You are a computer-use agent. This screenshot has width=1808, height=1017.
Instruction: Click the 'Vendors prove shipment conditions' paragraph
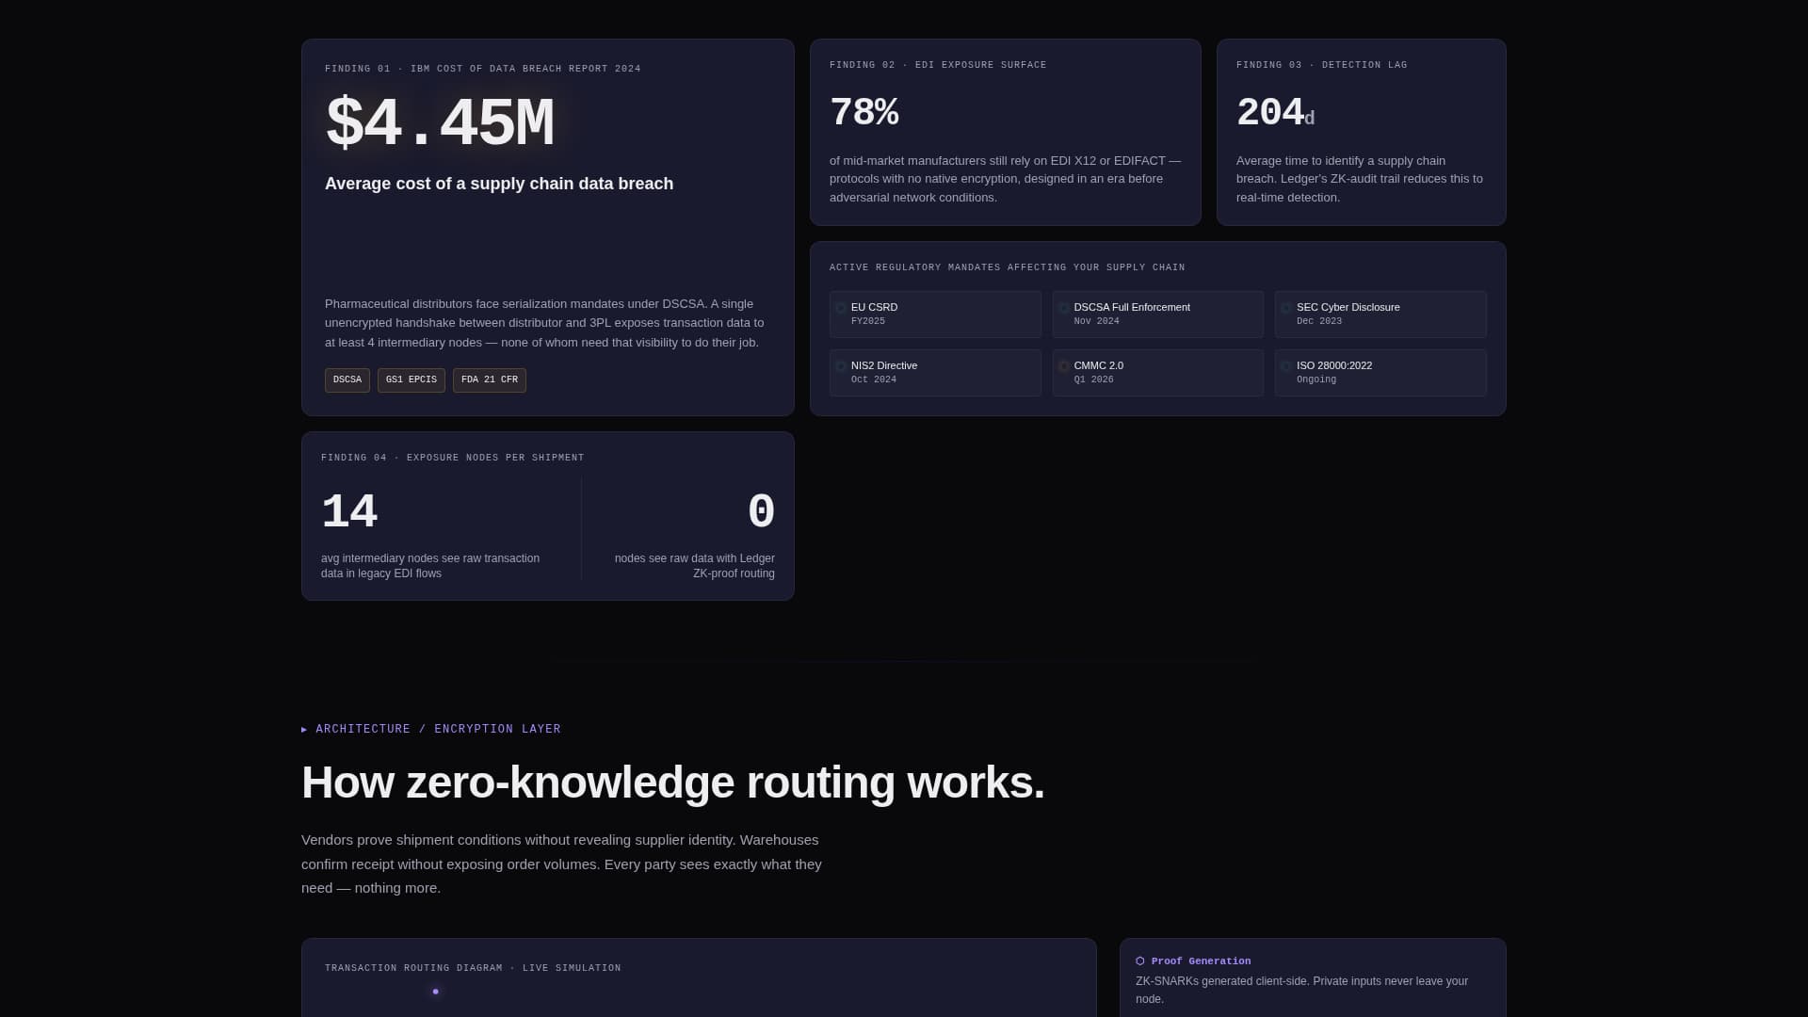tap(561, 864)
